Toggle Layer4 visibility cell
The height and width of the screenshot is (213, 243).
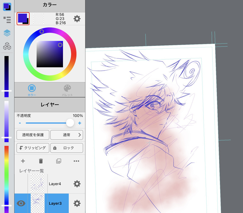(x=21, y=184)
